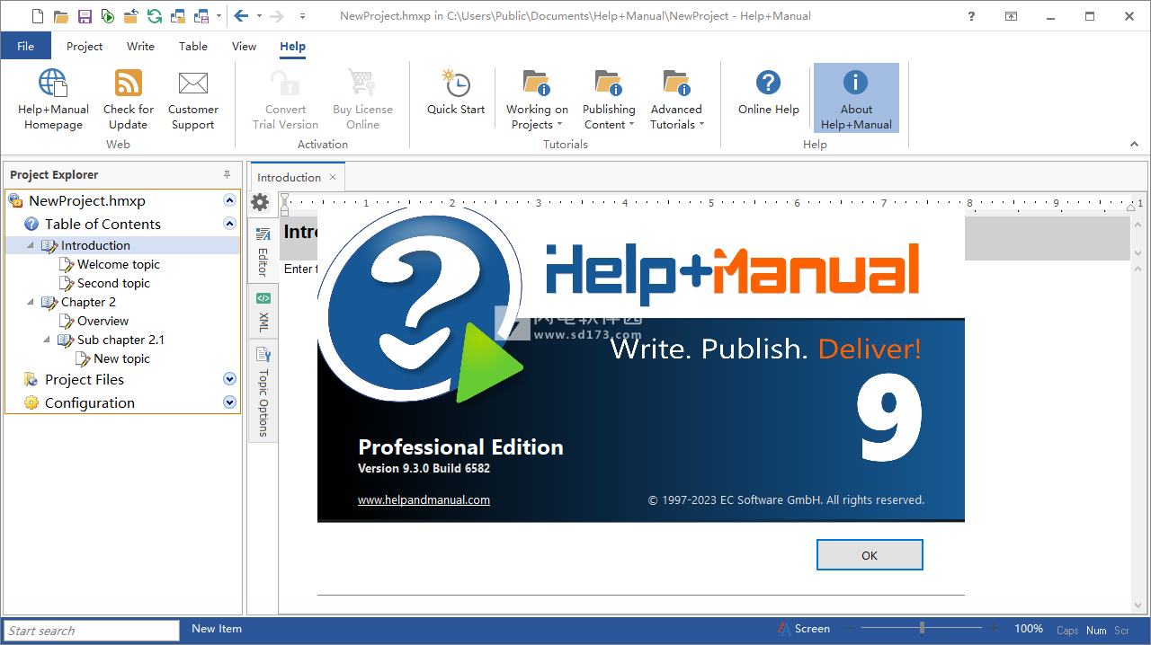Image resolution: width=1151 pixels, height=645 pixels.
Task: Click the Num lock indicator in status bar
Action: (x=1096, y=631)
